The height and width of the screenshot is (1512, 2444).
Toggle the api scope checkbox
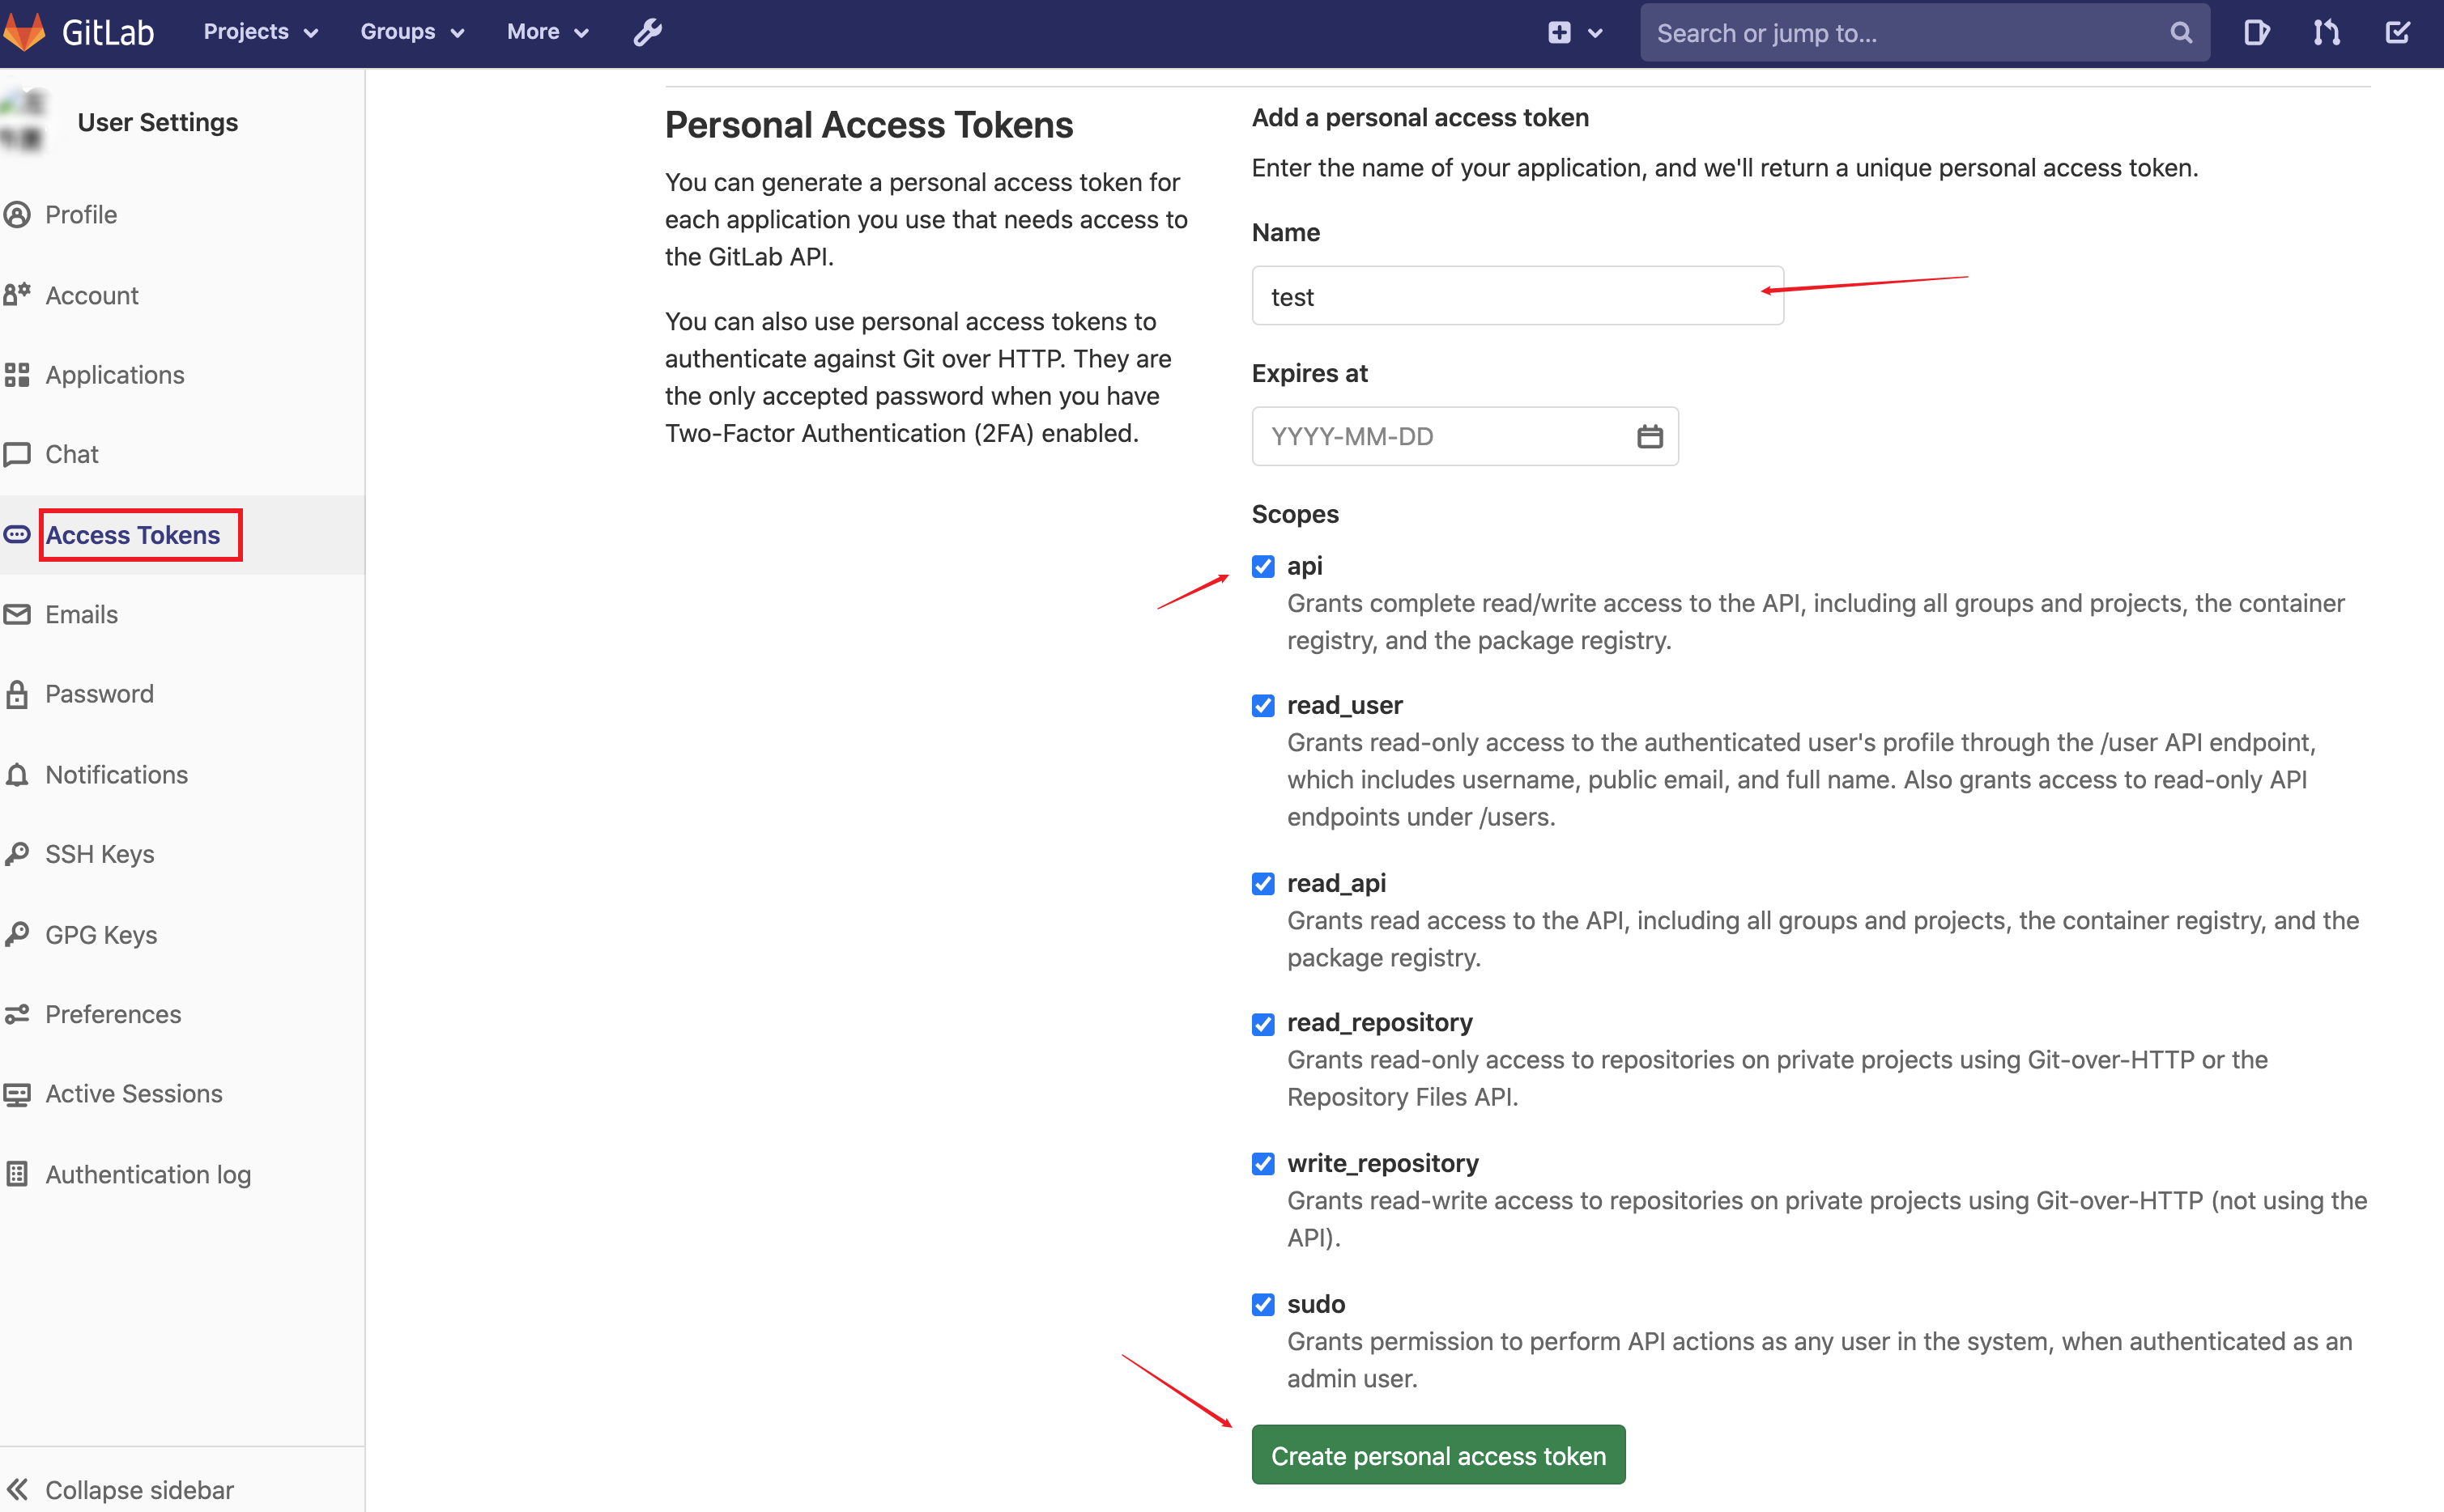[x=1264, y=565]
